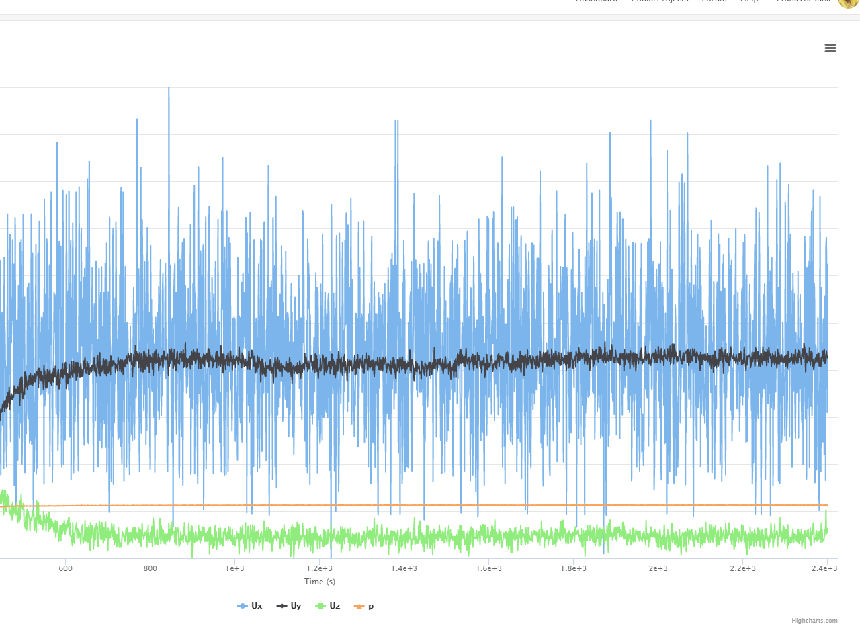Screen dimensions: 860x626
Task: Click the 2.2e+3 x-axis tick label
Action: (742, 568)
